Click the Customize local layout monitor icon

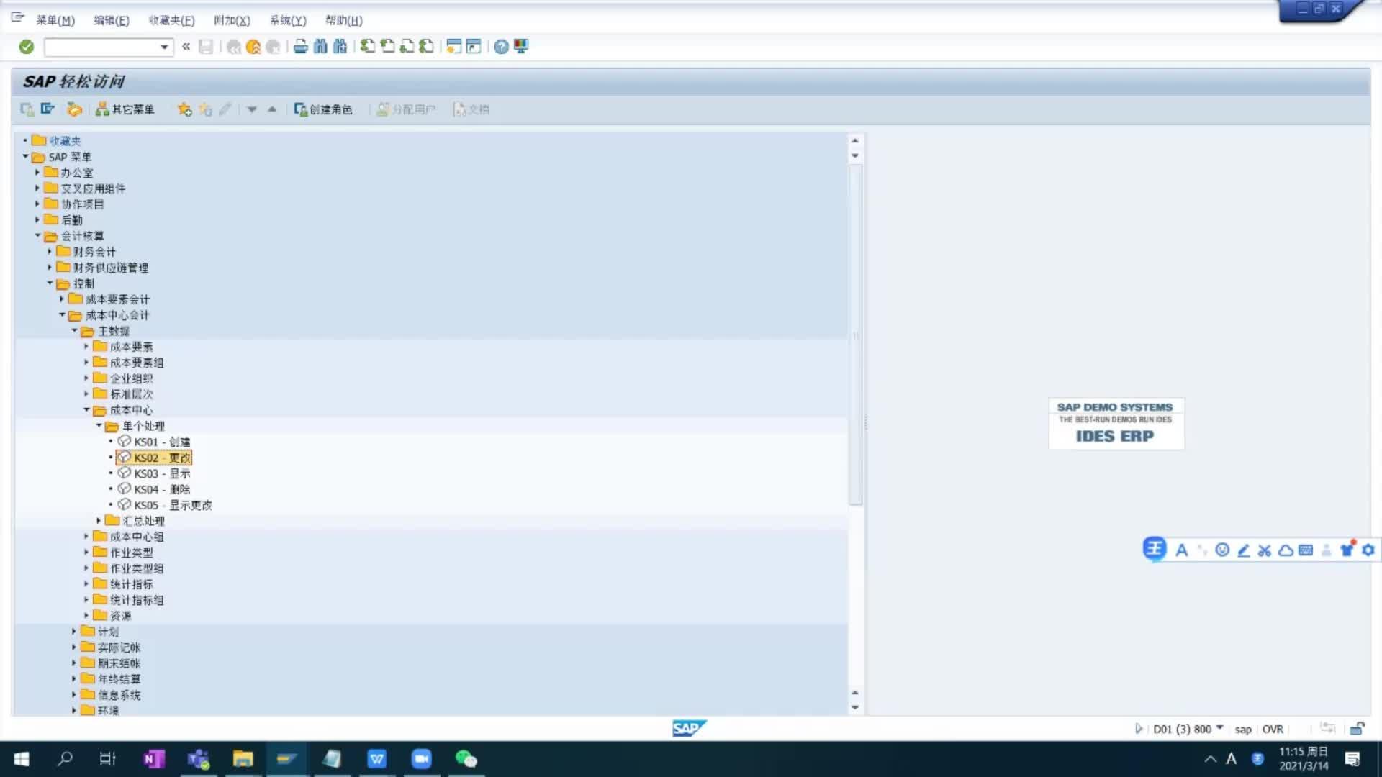[521, 47]
